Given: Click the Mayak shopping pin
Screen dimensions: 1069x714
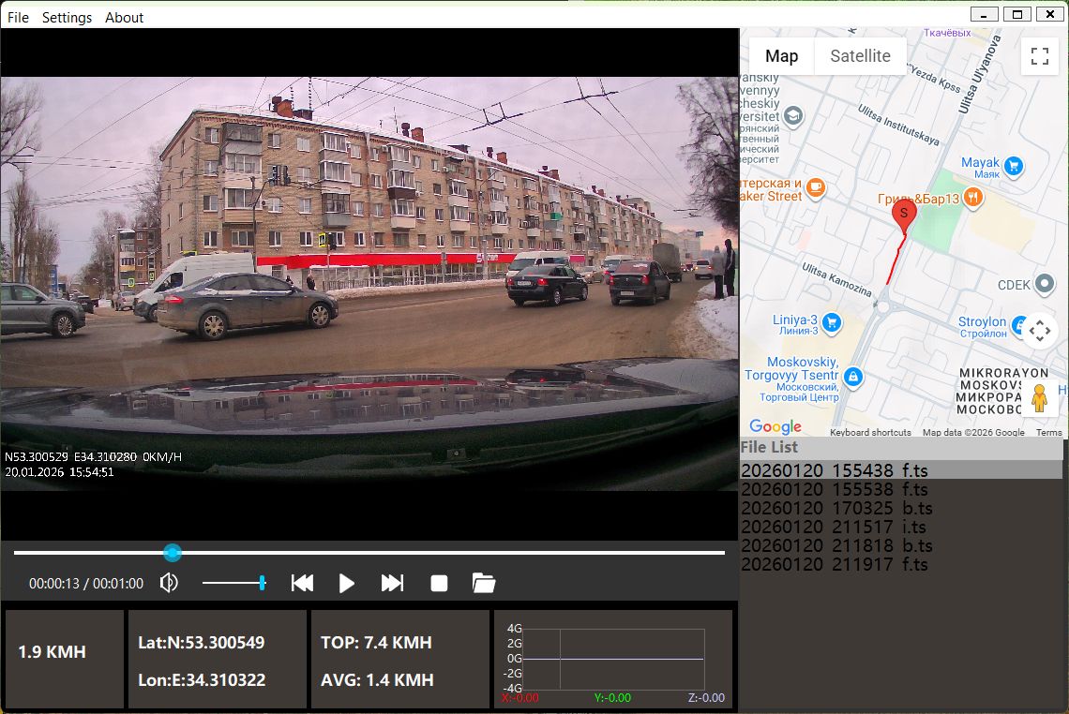Looking at the screenshot, I should (x=1014, y=165).
